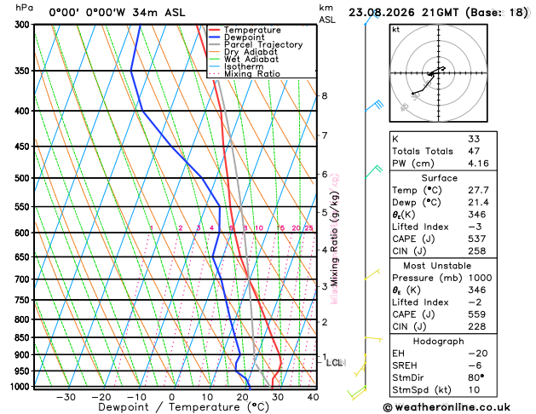Click the hodograph wind plot

[x=438, y=73]
